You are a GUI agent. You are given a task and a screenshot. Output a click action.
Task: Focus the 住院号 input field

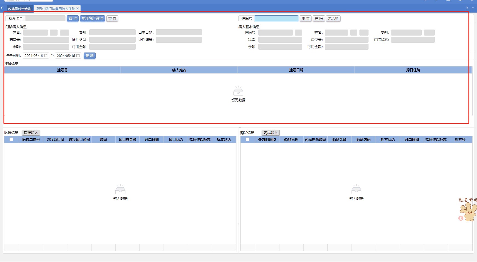pyautogui.click(x=276, y=18)
